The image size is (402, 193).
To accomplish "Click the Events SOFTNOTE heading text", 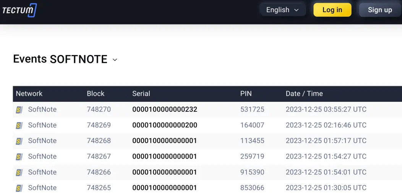I will (x=60, y=59).
